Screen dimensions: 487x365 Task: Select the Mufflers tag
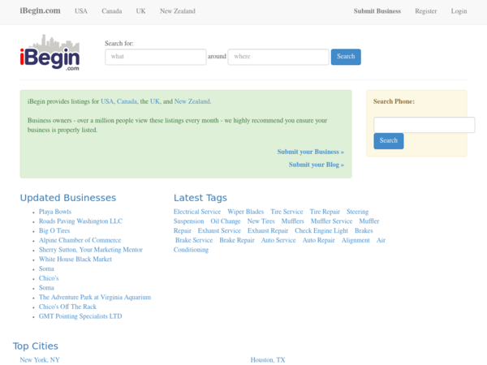click(x=292, y=221)
